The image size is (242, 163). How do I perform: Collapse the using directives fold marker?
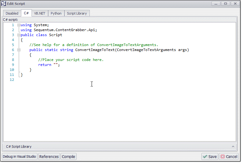19,25
